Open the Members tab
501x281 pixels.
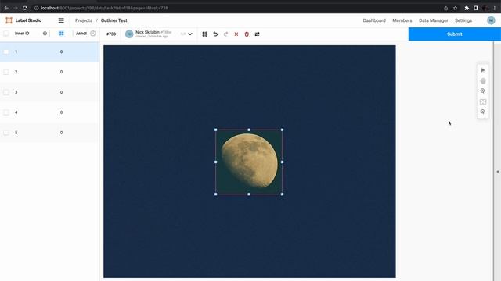tap(402, 20)
